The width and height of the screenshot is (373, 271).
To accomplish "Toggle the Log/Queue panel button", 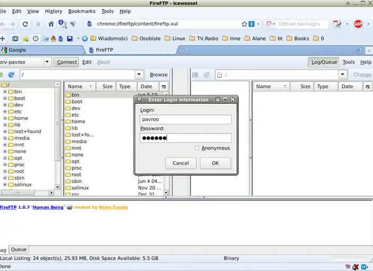I will pyautogui.click(x=323, y=62).
